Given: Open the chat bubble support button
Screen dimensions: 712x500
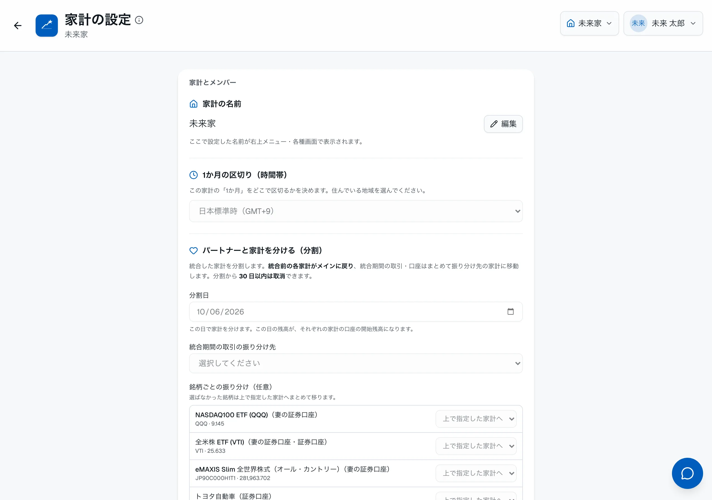Looking at the screenshot, I should pos(687,473).
